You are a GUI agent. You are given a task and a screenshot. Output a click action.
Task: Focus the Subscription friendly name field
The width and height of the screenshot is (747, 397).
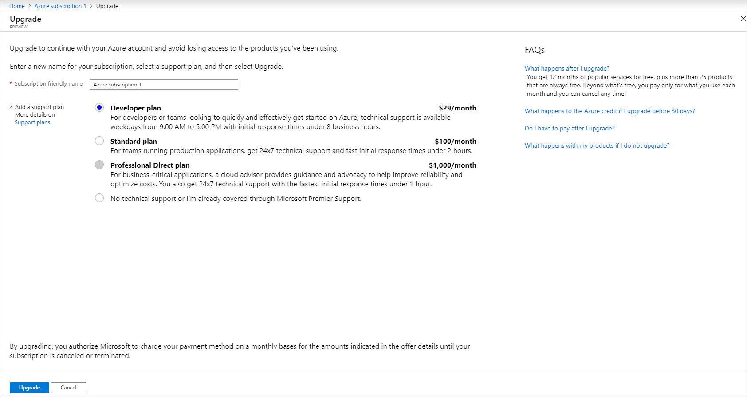164,84
